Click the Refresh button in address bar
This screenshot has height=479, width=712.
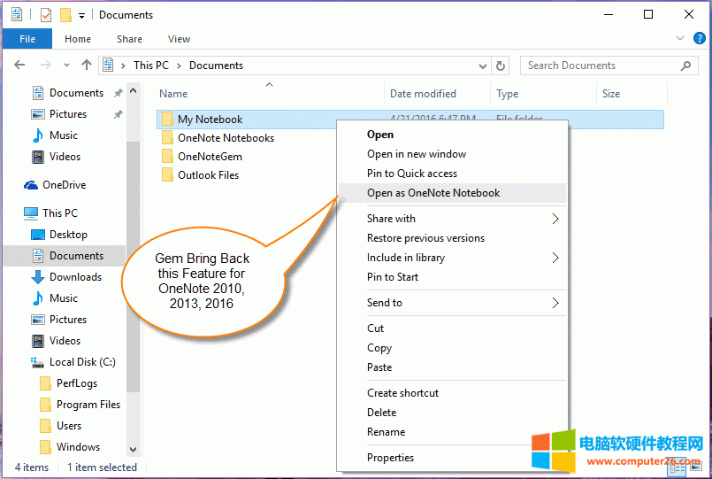pos(501,66)
